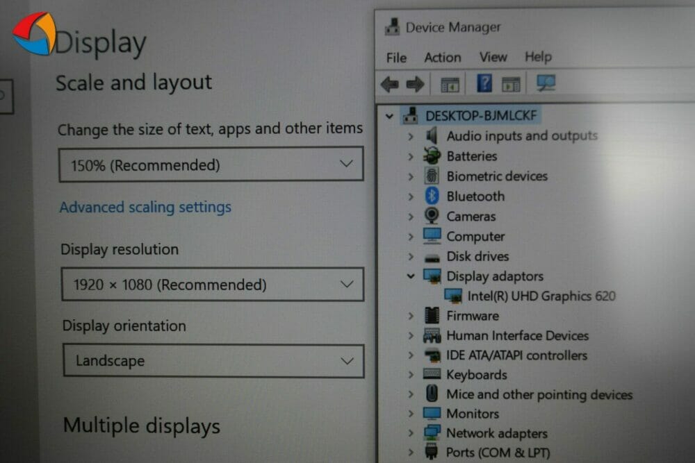Expand the Audio inputs and outputs node
This screenshot has width=695, height=463.
[x=411, y=136]
